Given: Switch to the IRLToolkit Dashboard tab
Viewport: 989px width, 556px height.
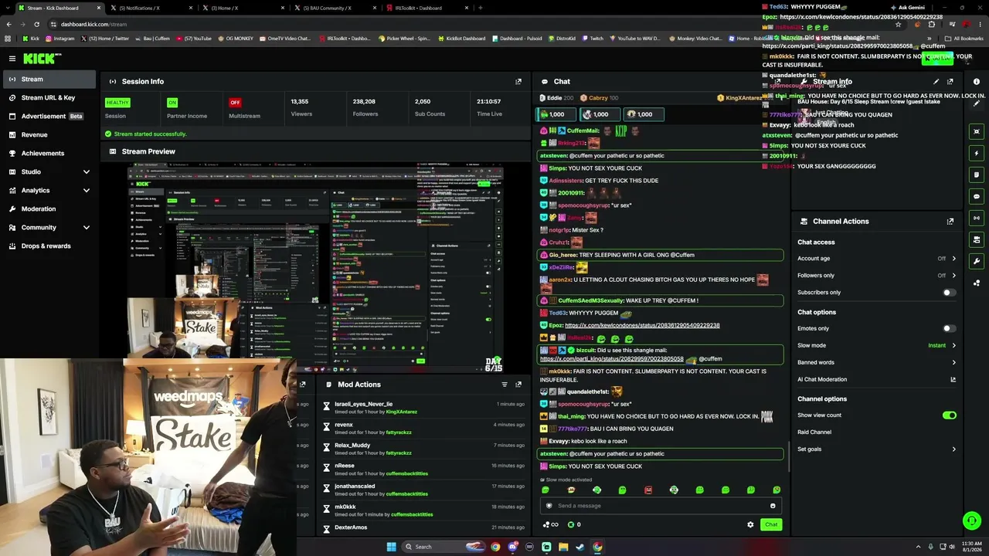Looking at the screenshot, I should tap(426, 8).
